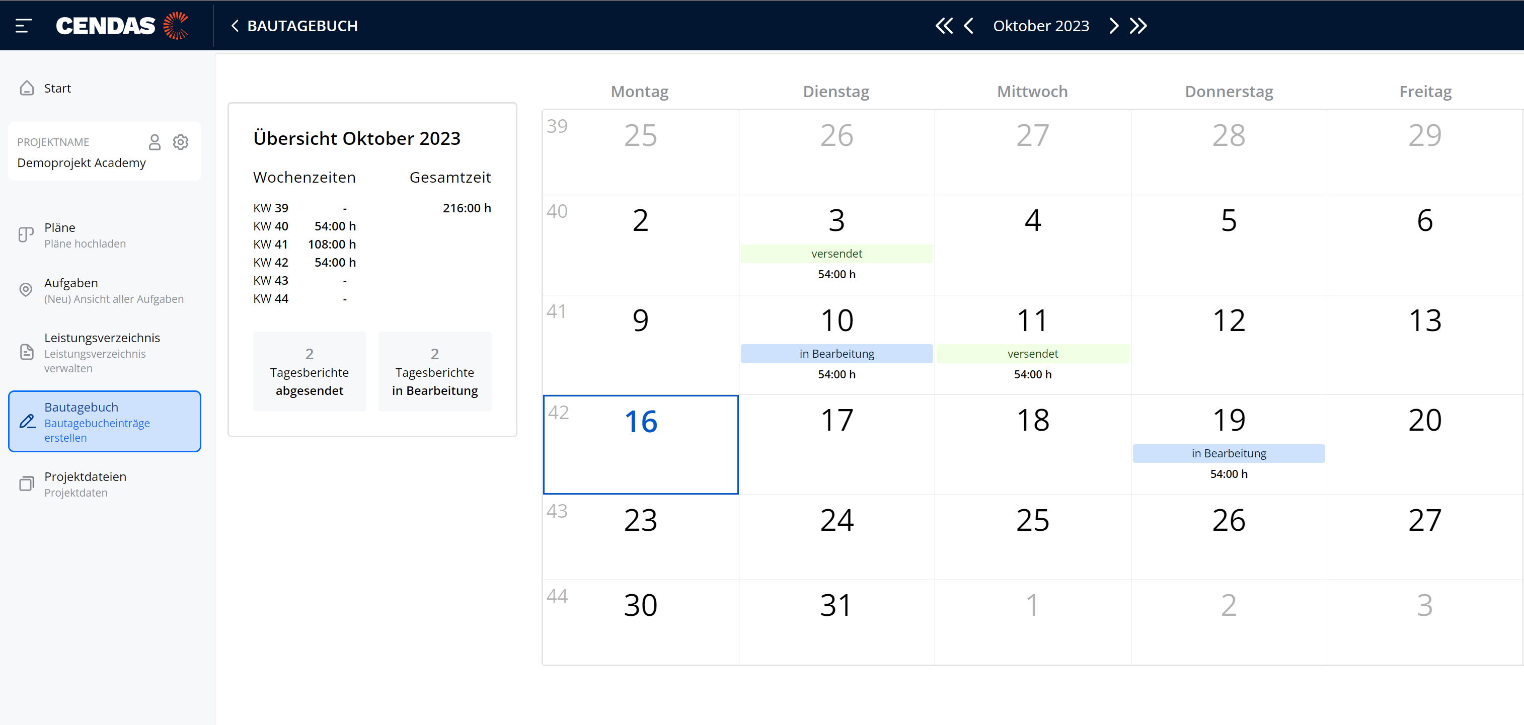Select calendar day October 31
Image resolution: width=1524 pixels, height=725 pixels.
836,622
